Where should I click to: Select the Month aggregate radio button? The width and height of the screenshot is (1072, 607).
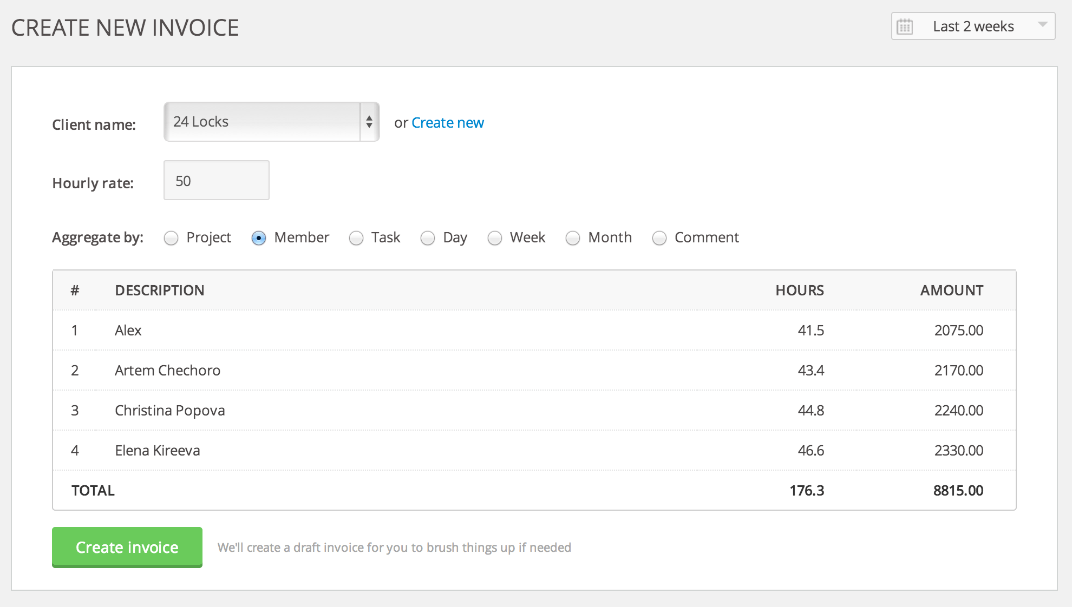click(x=573, y=237)
